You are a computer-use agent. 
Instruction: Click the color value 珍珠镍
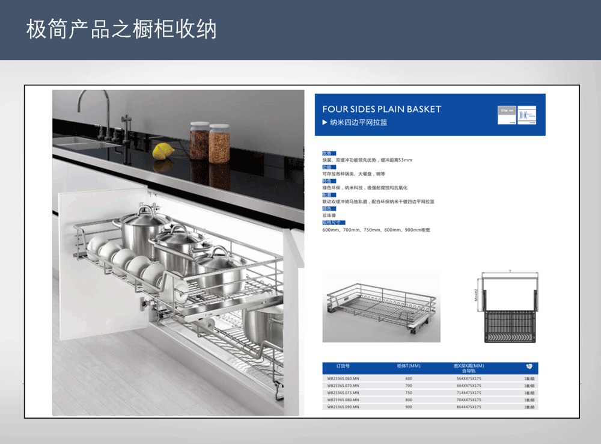click(329, 215)
